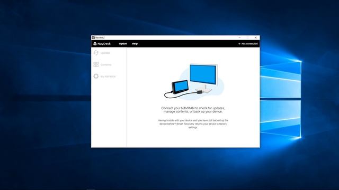Click the Updates sidebar label
The width and height of the screenshot is (339, 190).
[105, 53]
